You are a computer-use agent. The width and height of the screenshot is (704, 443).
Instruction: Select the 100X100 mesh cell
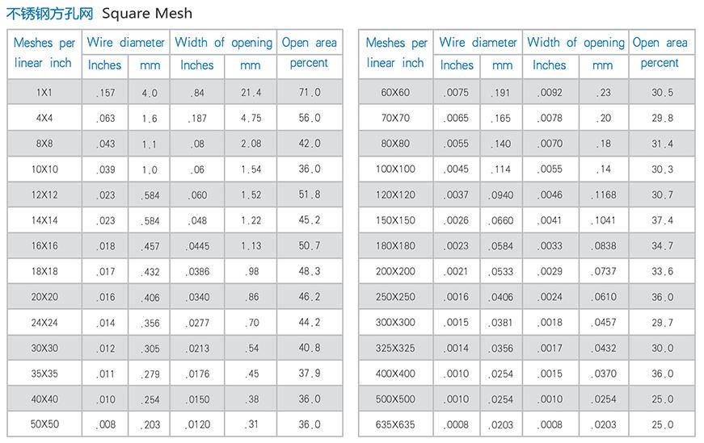point(395,169)
